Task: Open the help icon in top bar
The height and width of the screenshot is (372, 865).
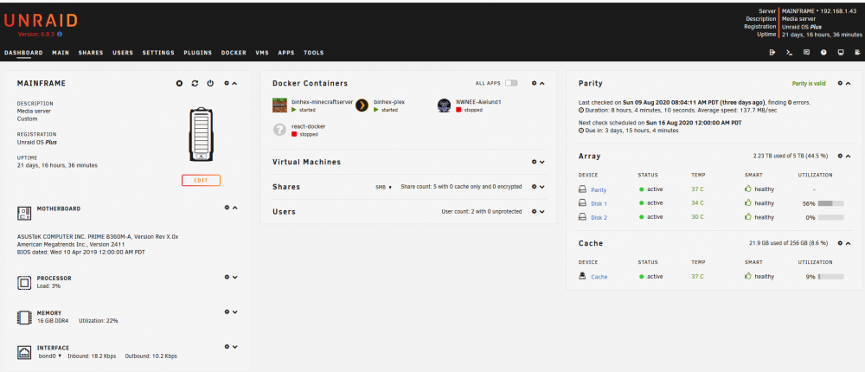Action: click(x=823, y=53)
